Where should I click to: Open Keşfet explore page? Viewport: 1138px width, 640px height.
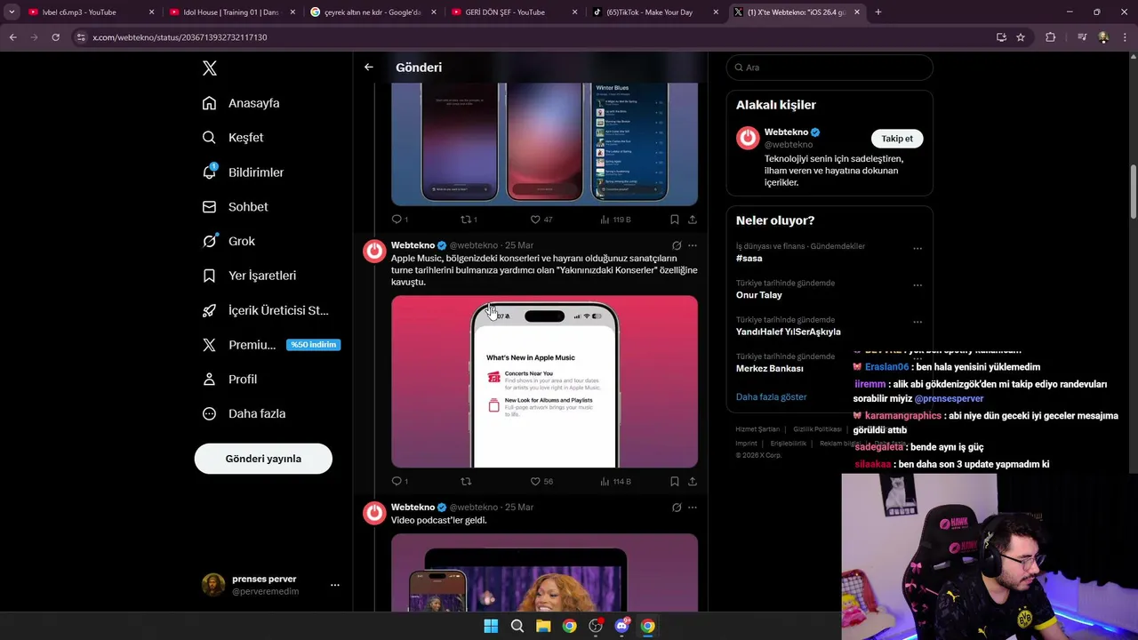click(233, 138)
